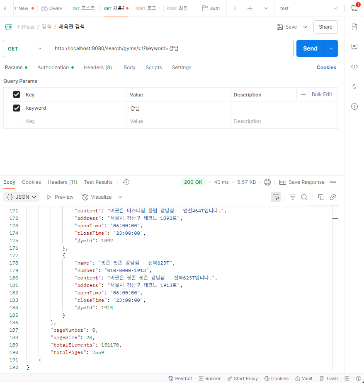Open the Scripts tab
This screenshot has width=364, height=383.
click(154, 67)
